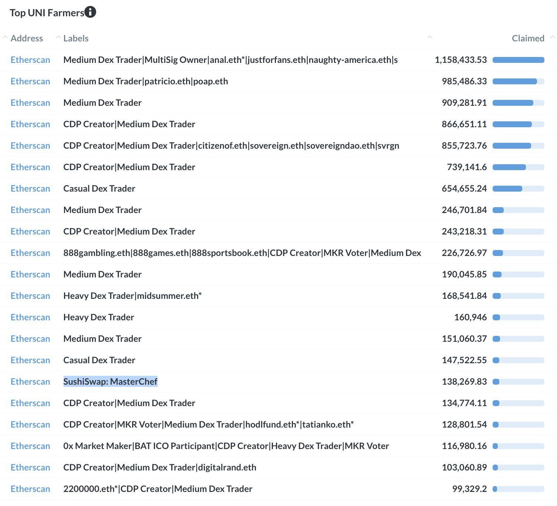Open Etherscan link for SushiSwap: MasterChef row
This screenshot has height=506, width=557.
(x=30, y=382)
